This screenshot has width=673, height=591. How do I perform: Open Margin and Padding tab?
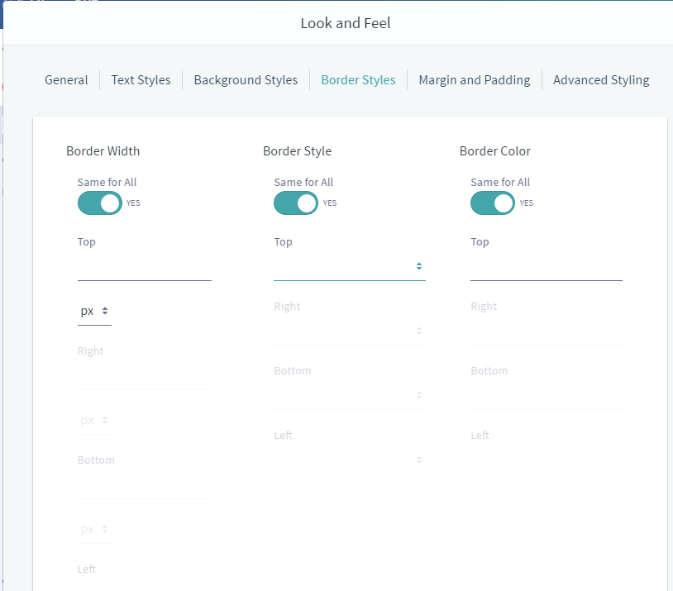point(475,80)
